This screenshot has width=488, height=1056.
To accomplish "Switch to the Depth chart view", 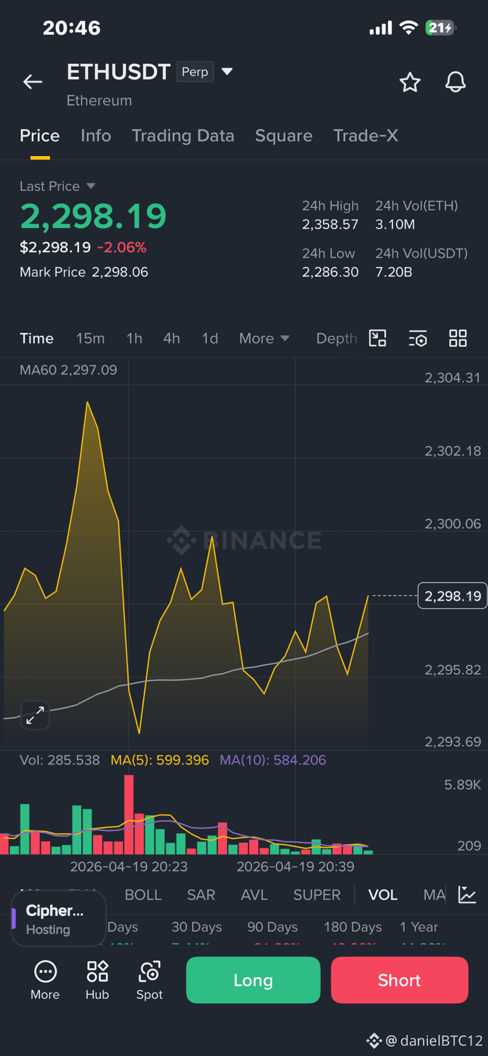I will (x=337, y=338).
